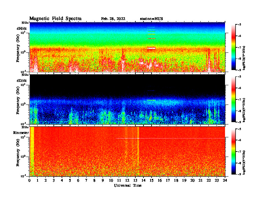Click hour tick "5" on time axis
The width and height of the screenshot is (268, 207).
coord(70,181)
